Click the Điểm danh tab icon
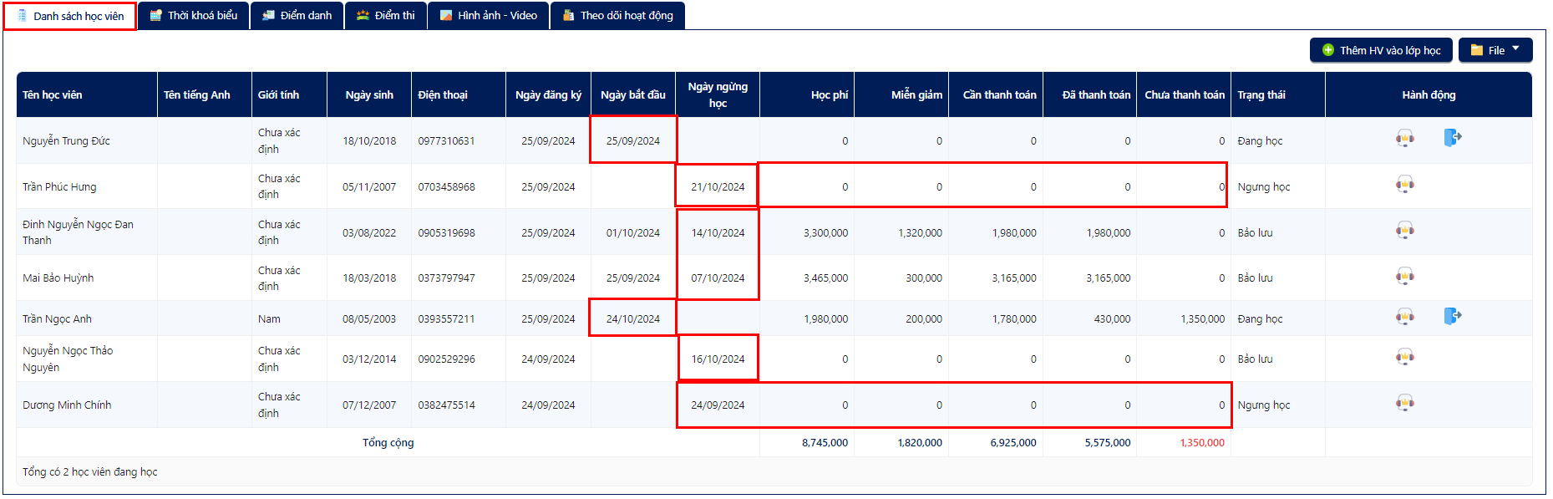This screenshot has height=499, width=1553. tap(268, 15)
